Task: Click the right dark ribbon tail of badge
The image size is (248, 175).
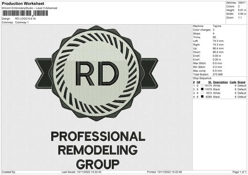Action: pos(149,73)
